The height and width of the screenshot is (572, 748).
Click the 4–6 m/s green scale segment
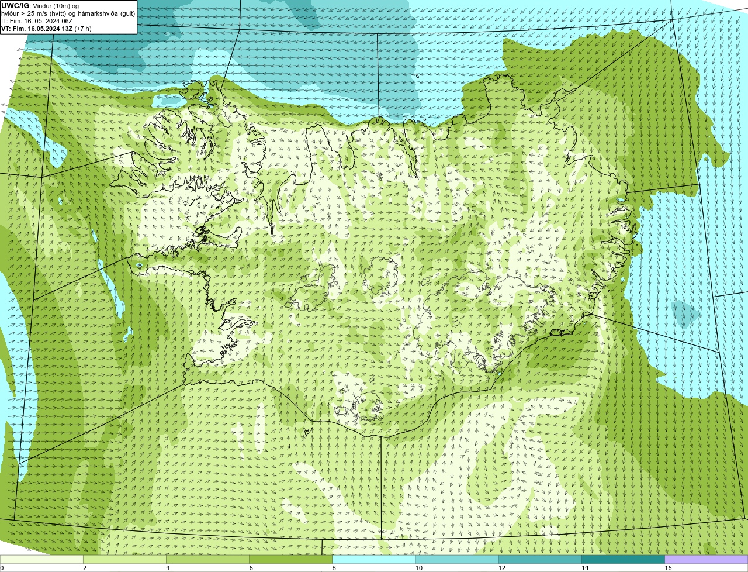208,560
